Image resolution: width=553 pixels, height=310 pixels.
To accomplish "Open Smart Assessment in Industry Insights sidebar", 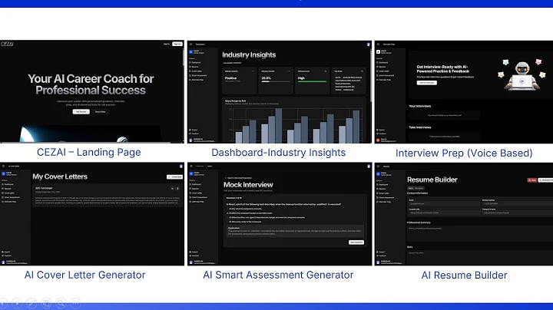I will [198, 75].
